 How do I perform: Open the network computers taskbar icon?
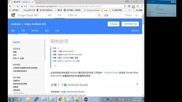(36, 99)
